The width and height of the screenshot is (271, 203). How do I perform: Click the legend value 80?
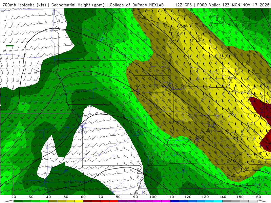tap(118, 197)
